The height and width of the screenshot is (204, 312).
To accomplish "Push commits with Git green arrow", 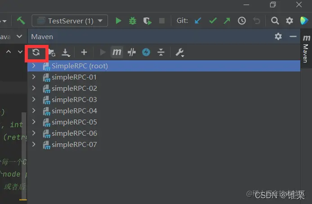I will point(227,21).
